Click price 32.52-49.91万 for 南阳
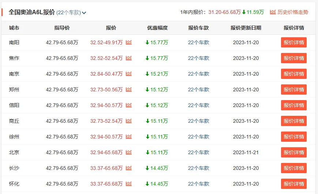318x194 pixels. pos(106,42)
